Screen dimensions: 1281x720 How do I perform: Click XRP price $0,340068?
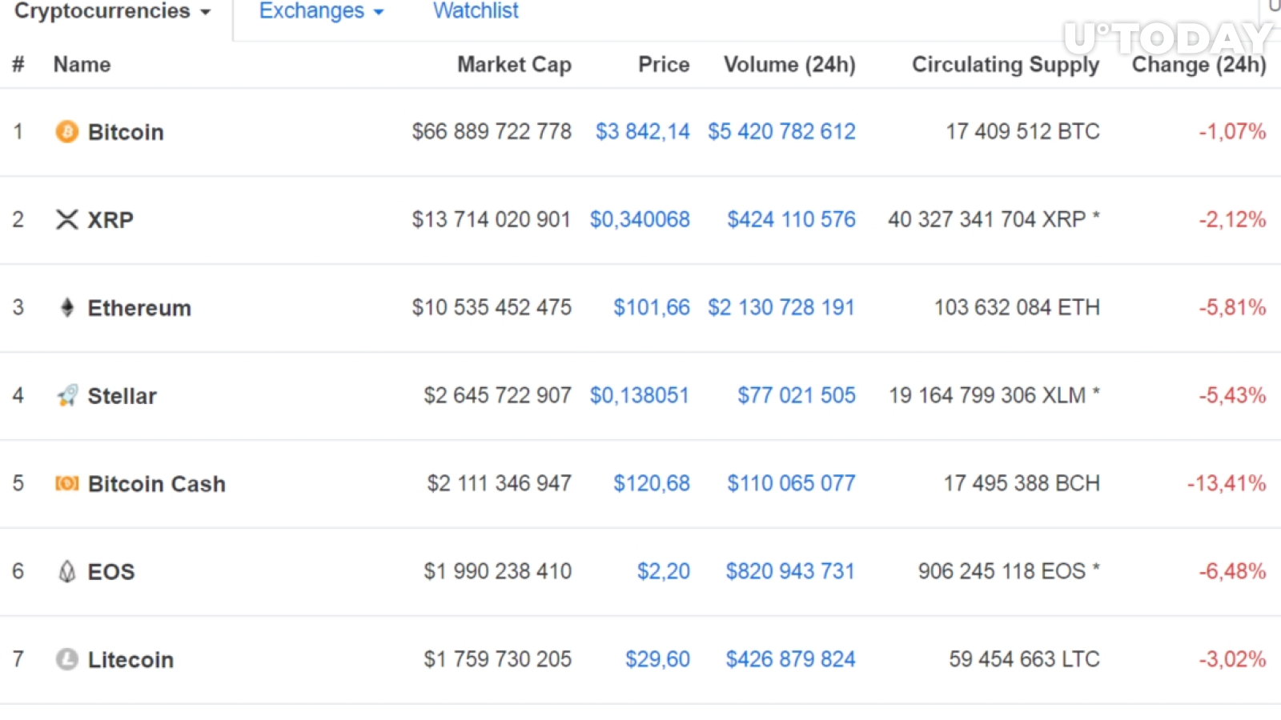(x=640, y=219)
